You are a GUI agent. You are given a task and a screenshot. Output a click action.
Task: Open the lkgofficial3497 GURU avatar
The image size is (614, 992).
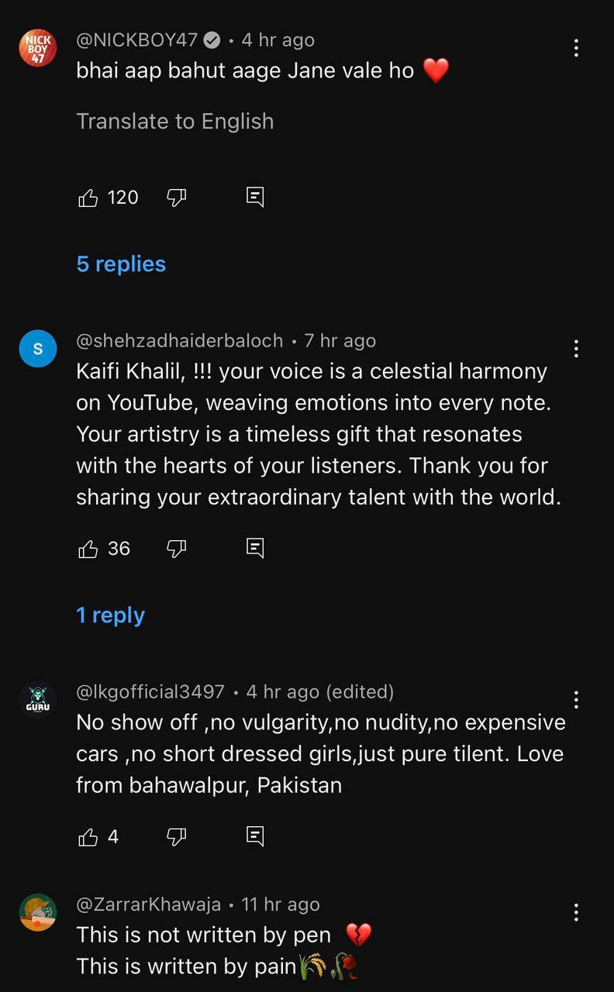(x=37, y=700)
